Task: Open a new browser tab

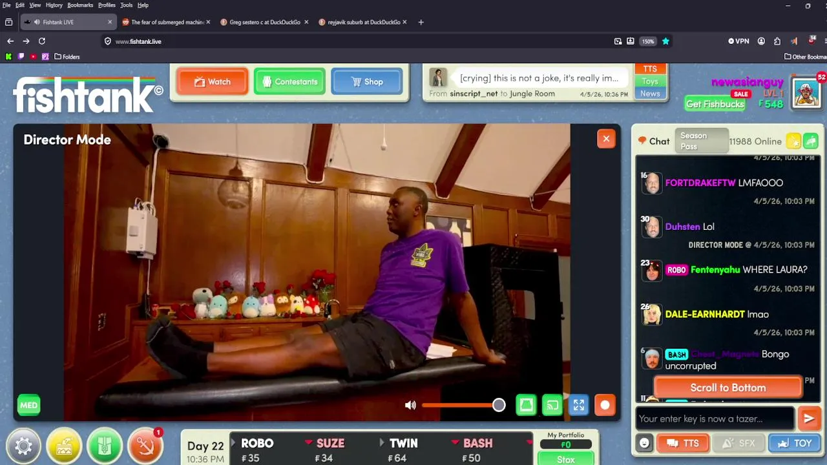Action: tap(421, 22)
